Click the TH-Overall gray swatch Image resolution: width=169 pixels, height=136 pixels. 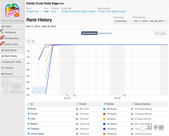pyautogui.click(x=77, y=129)
